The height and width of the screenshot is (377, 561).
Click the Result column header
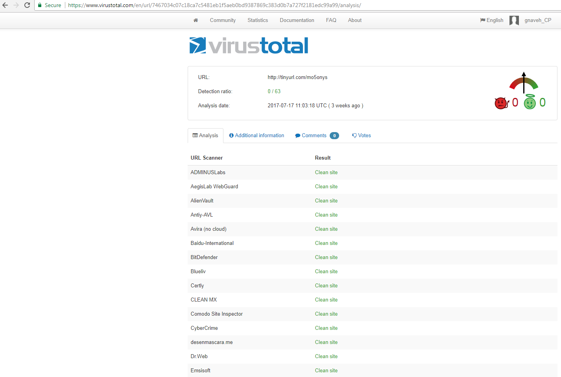pos(323,158)
